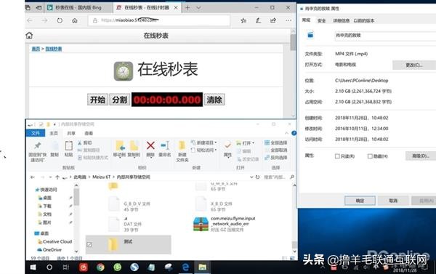The image size is (436, 274).
Task: Open the 打开 dropdown in the ribbon
Action: 245,143
